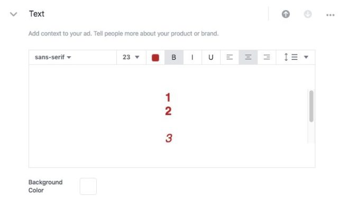Toggle underline formatting with U button
The image size is (349, 205).
point(211,57)
